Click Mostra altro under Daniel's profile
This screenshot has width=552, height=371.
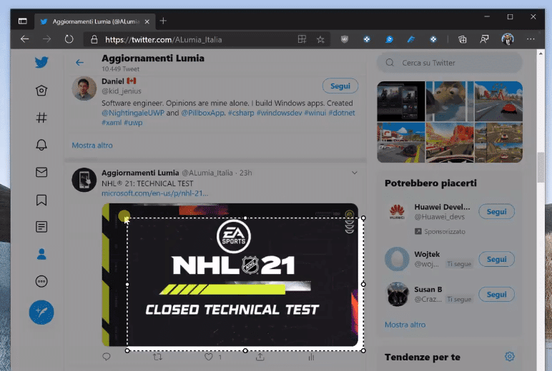[x=92, y=146]
